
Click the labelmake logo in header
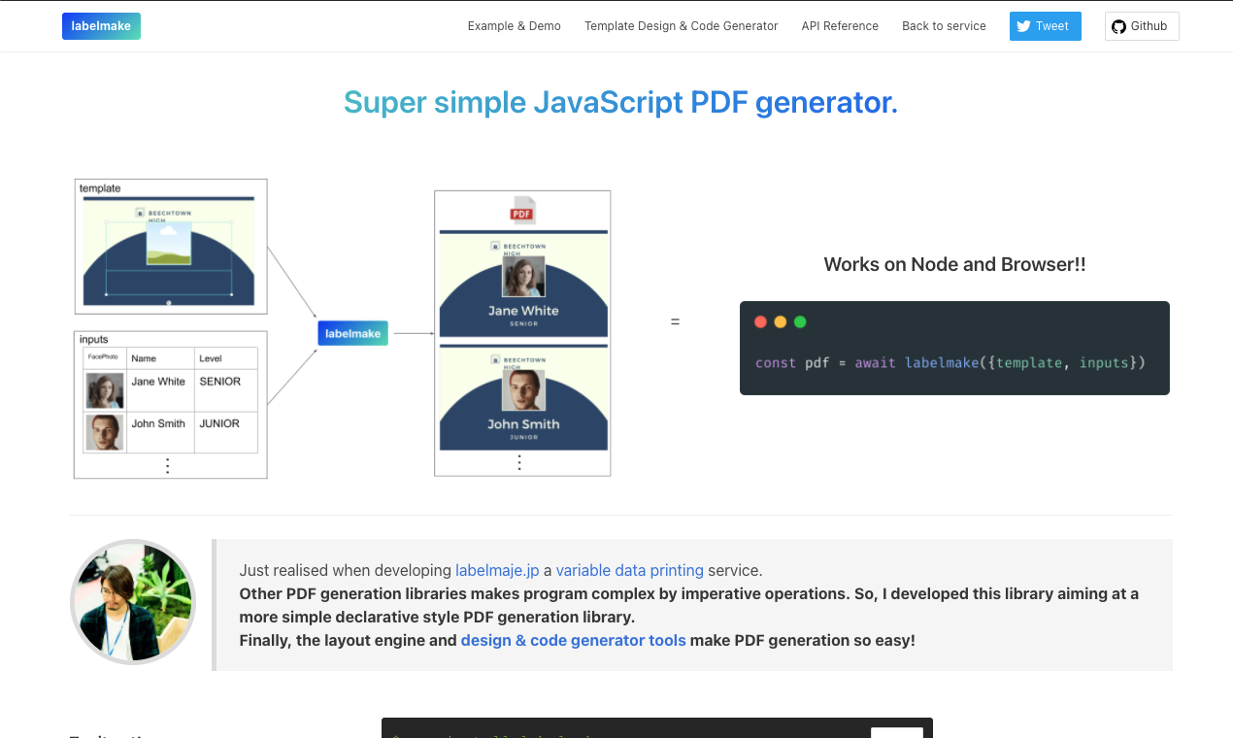(101, 26)
